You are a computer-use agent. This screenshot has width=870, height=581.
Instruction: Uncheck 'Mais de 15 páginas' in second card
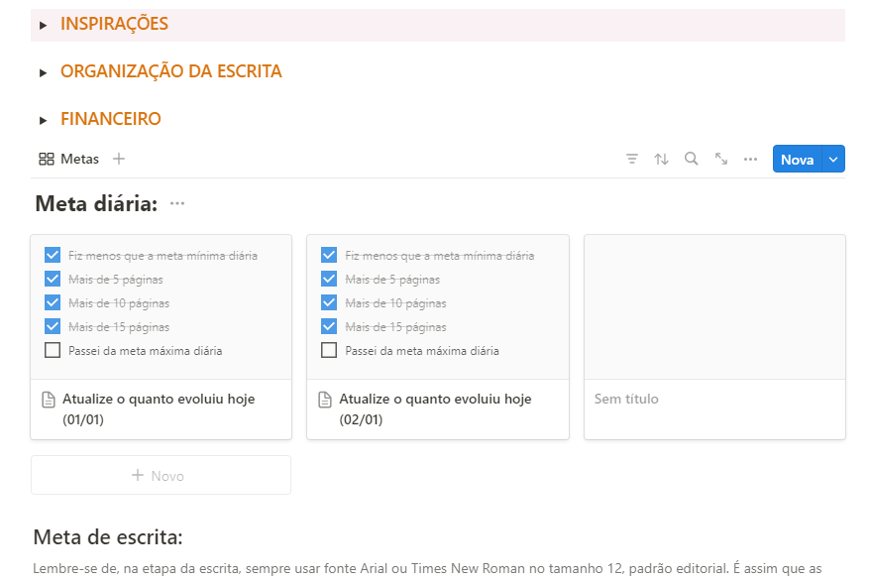pyautogui.click(x=329, y=326)
